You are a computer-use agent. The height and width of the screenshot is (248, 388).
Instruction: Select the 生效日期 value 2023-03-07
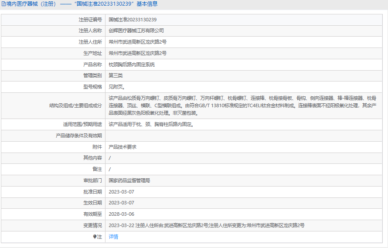tap(122, 203)
